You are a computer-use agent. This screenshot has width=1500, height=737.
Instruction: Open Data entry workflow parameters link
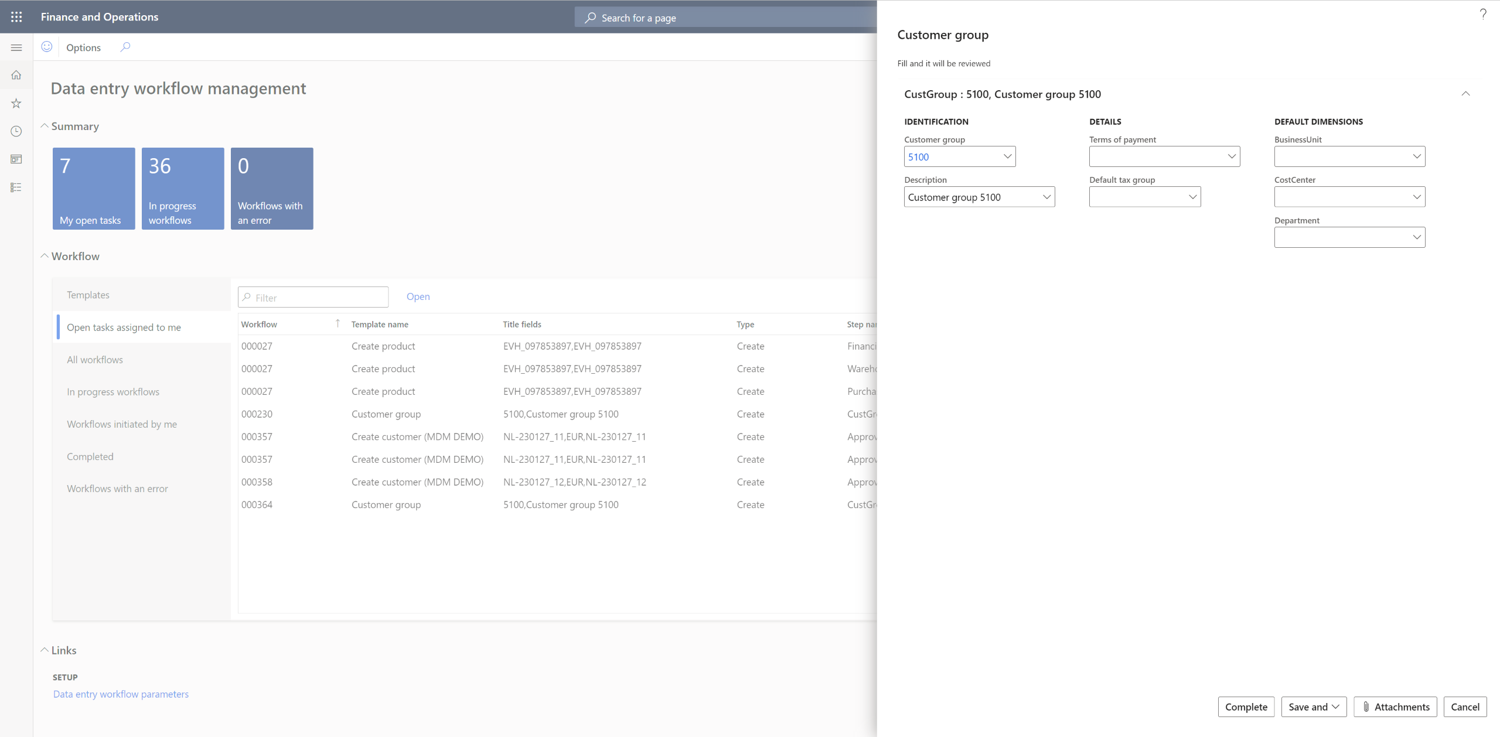(121, 694)
